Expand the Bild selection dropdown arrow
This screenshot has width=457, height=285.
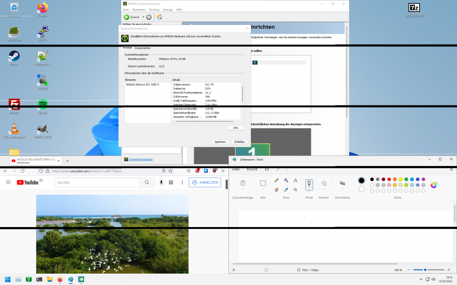263,189
